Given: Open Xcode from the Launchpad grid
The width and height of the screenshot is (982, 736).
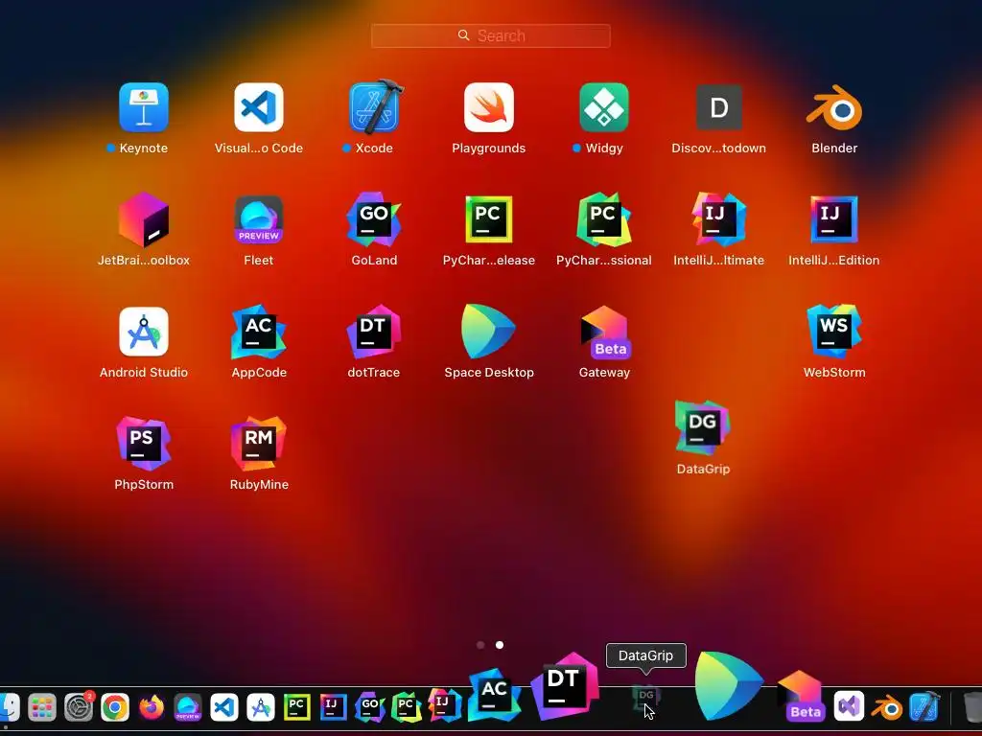Looking at the screenshot, I should pyautogui.click(x=374, y=107).
